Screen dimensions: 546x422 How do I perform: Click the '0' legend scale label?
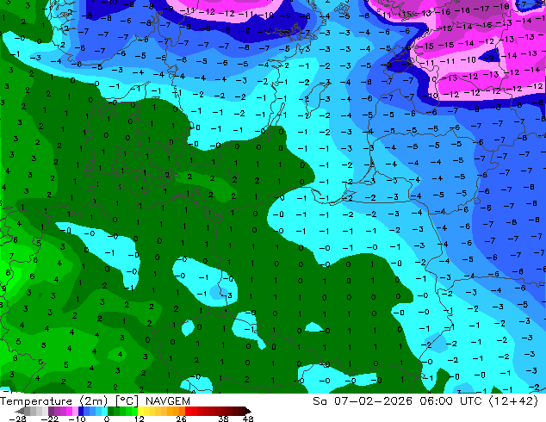coord(107,419)
